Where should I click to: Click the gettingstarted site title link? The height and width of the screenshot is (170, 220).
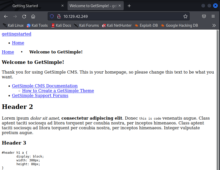[17, 34]
